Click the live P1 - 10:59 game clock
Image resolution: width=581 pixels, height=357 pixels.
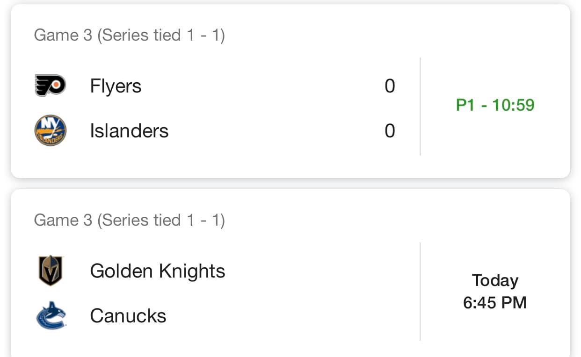tap(495, 105)
